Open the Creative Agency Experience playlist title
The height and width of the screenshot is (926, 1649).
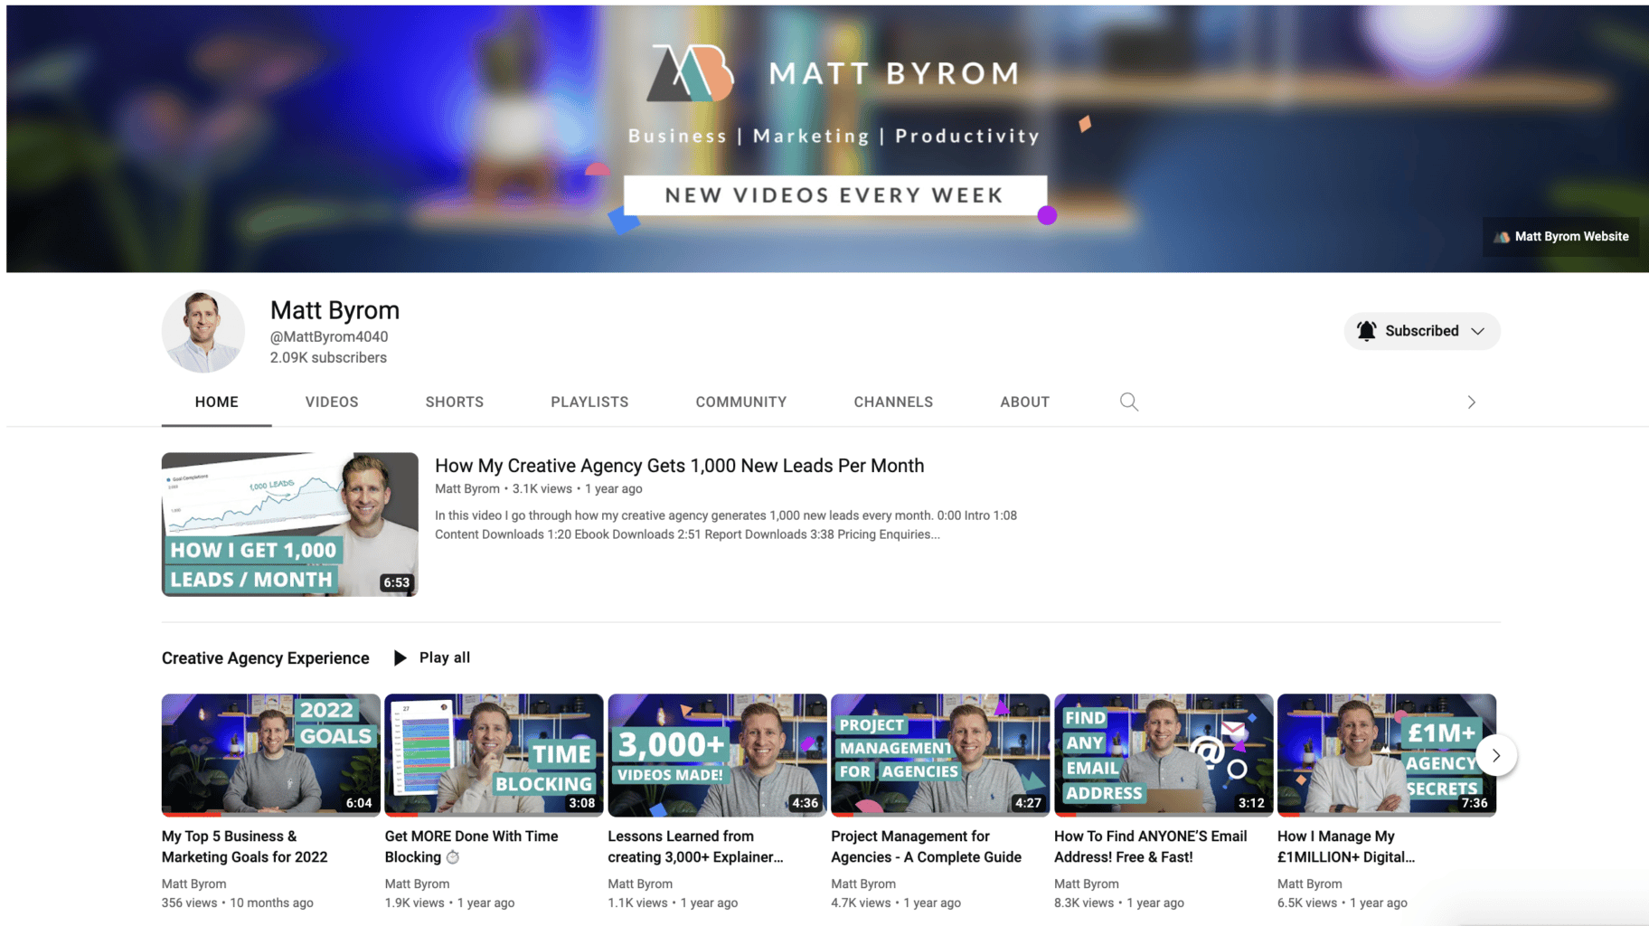point(265,658)
